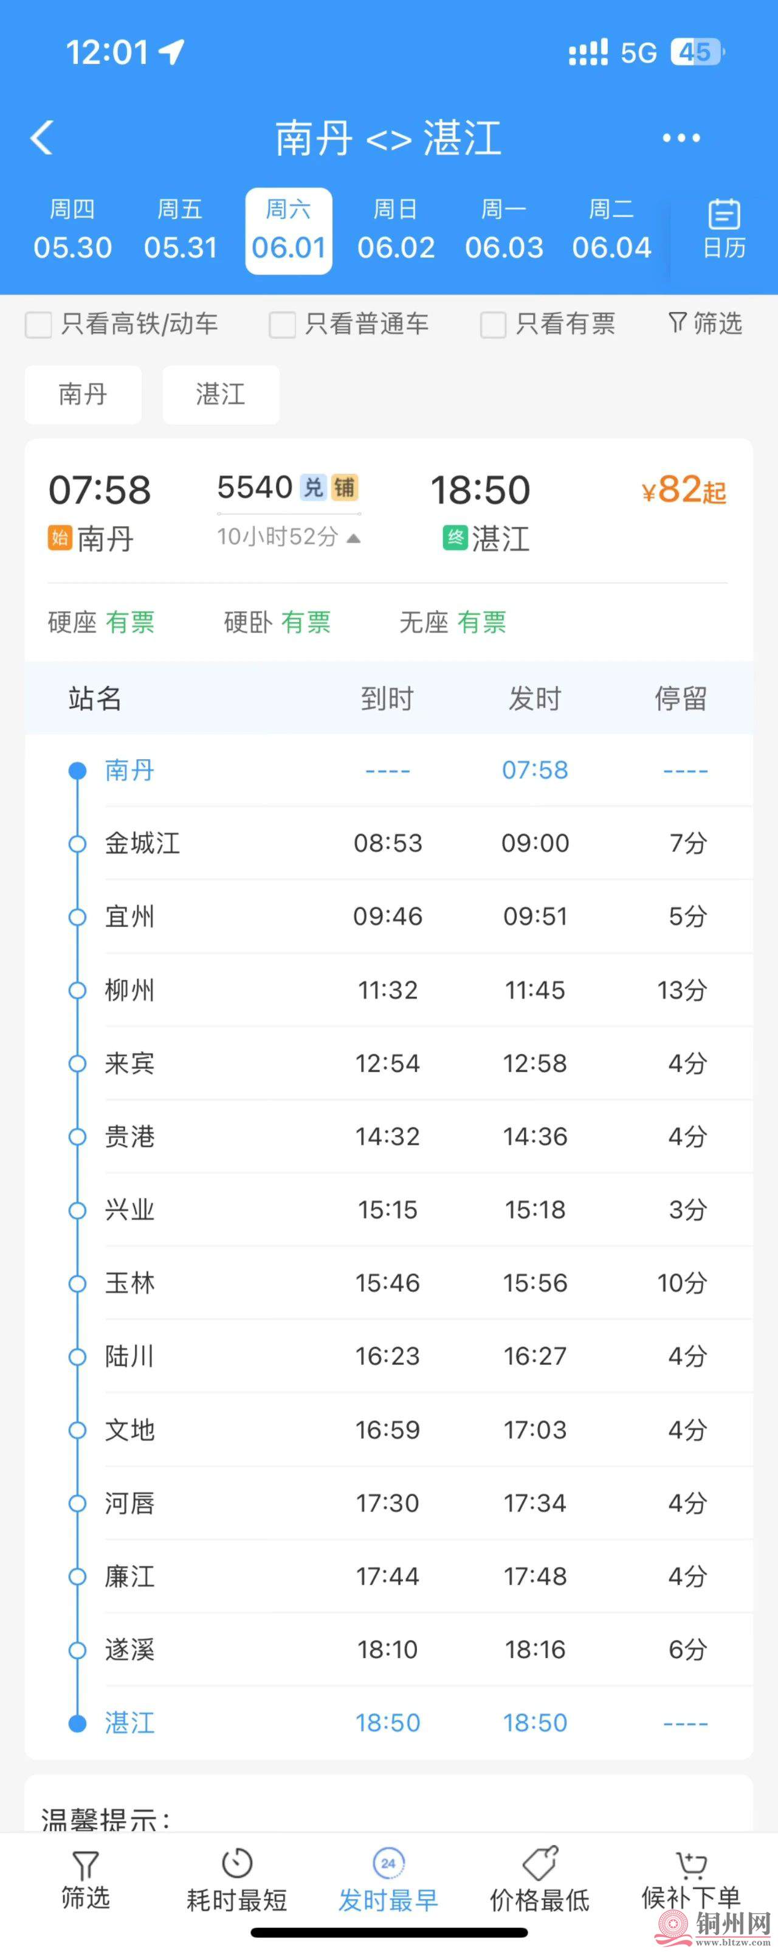Viewport: 778px width, 1952px height.
Task: Sort by shortest duration (耗时最短)
Action: tap(237, 1879)
